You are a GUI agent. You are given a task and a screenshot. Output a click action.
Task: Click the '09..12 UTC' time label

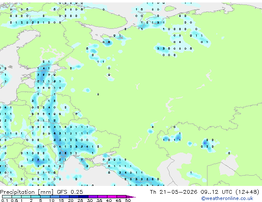point(217,192)
